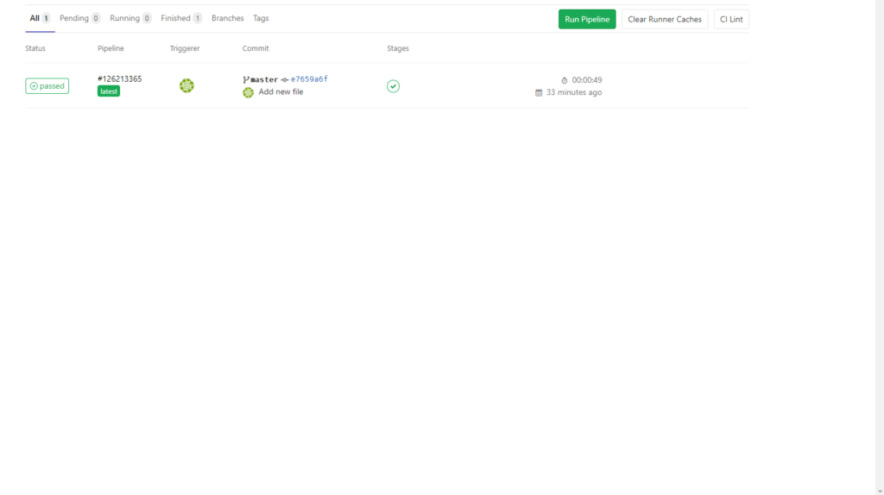Click the scrollbar down arrow
Screen dimensions: 884x495
pos(880,492)
